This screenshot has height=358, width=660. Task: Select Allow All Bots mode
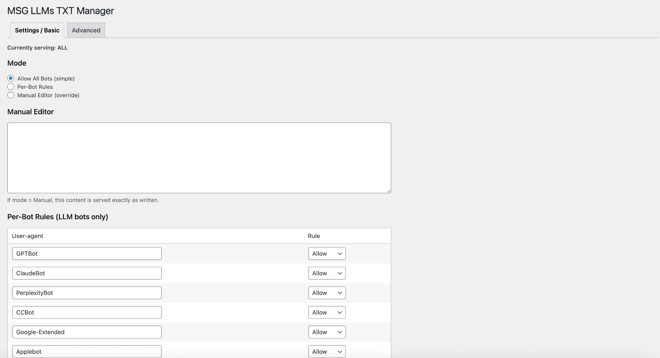click(11, 78)
